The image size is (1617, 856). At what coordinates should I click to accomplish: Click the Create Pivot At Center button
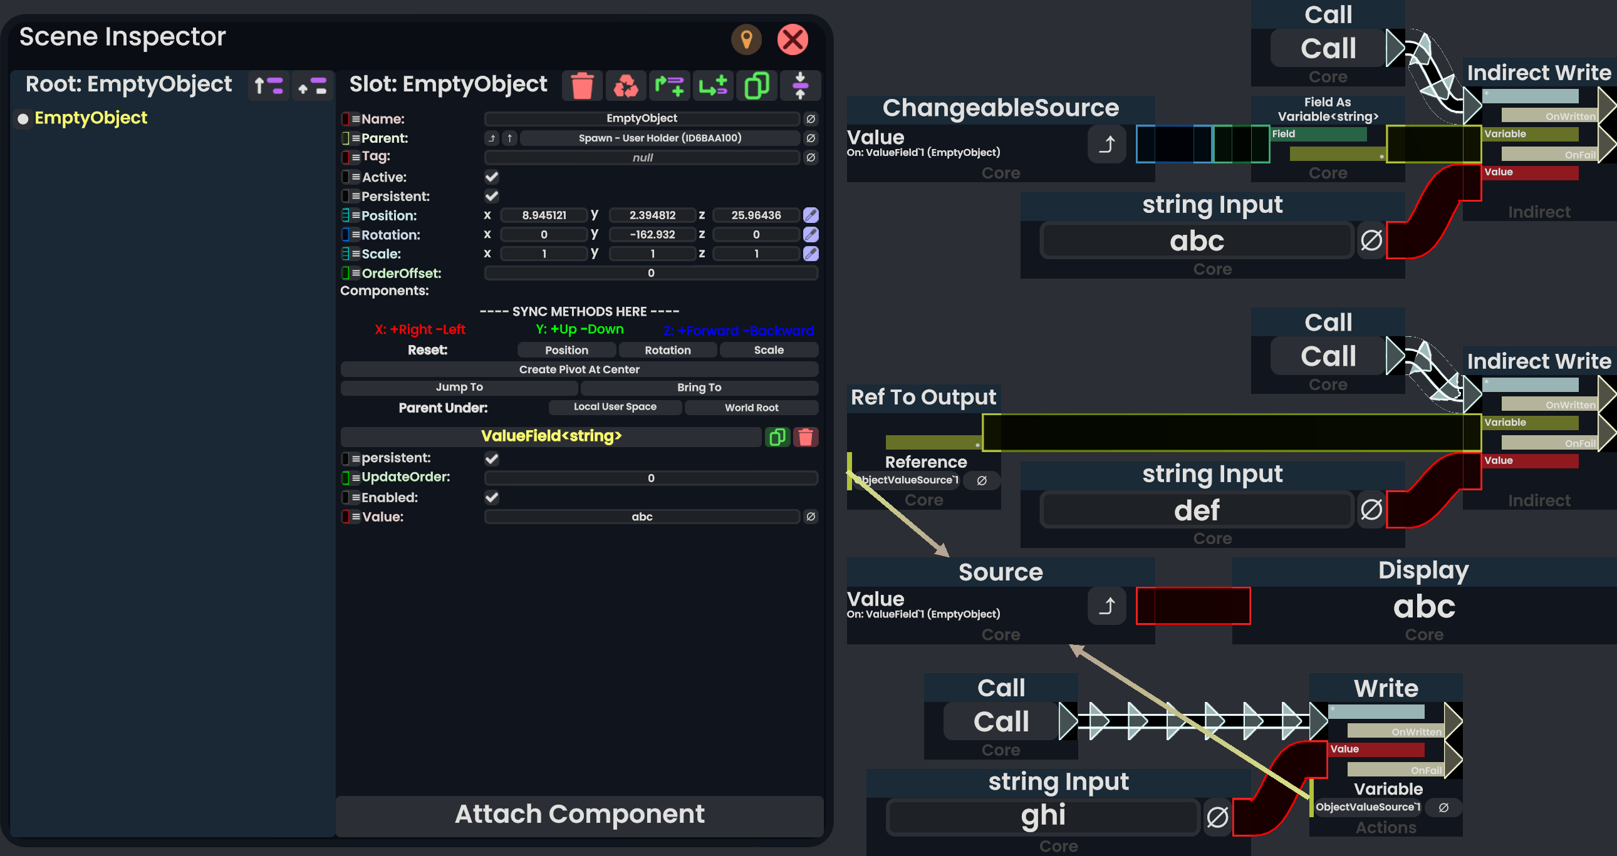(579, 369)
